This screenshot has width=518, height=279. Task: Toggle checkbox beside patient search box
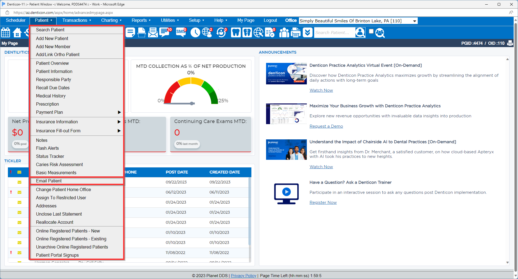tap(371, 31)
